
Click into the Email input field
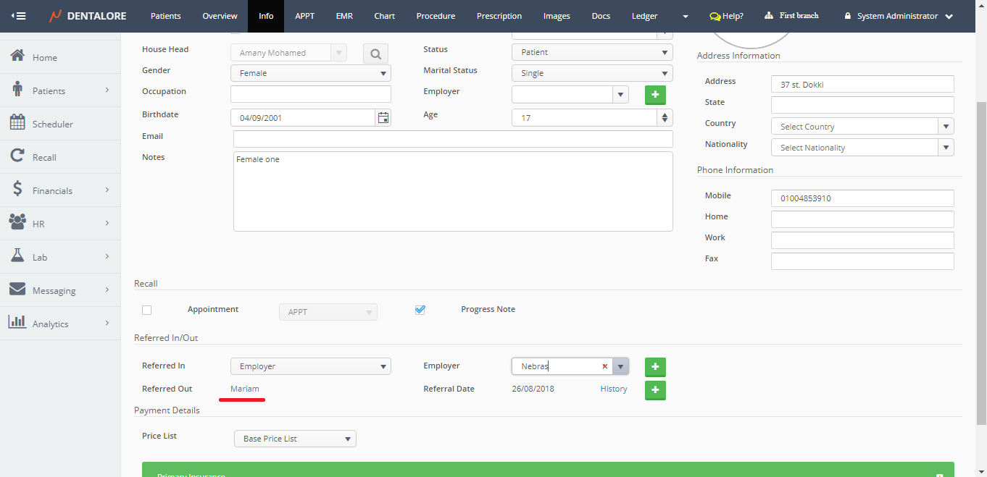click(453, 139)
